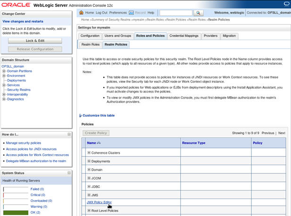Screen dimensions: 291x216
Task: Sort by Policy column header
Action: click(258, 143)
